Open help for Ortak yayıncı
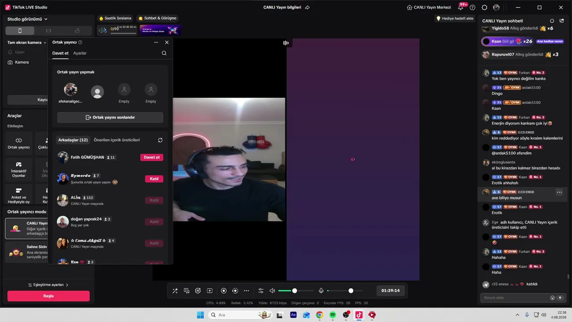Viewport: 572px width, 322px height. tap(80, 42)
